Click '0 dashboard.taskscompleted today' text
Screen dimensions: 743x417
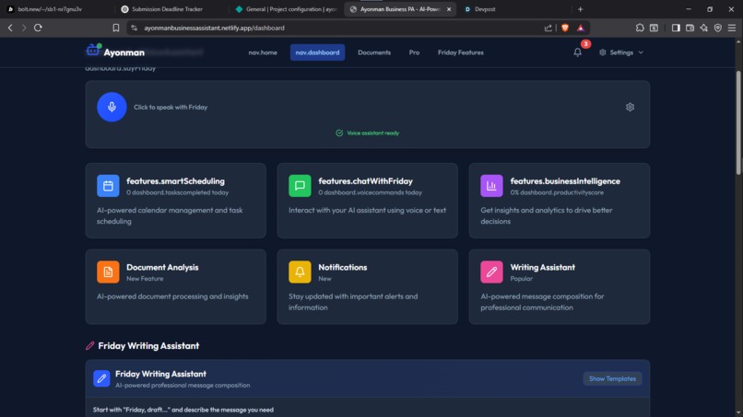177,192
